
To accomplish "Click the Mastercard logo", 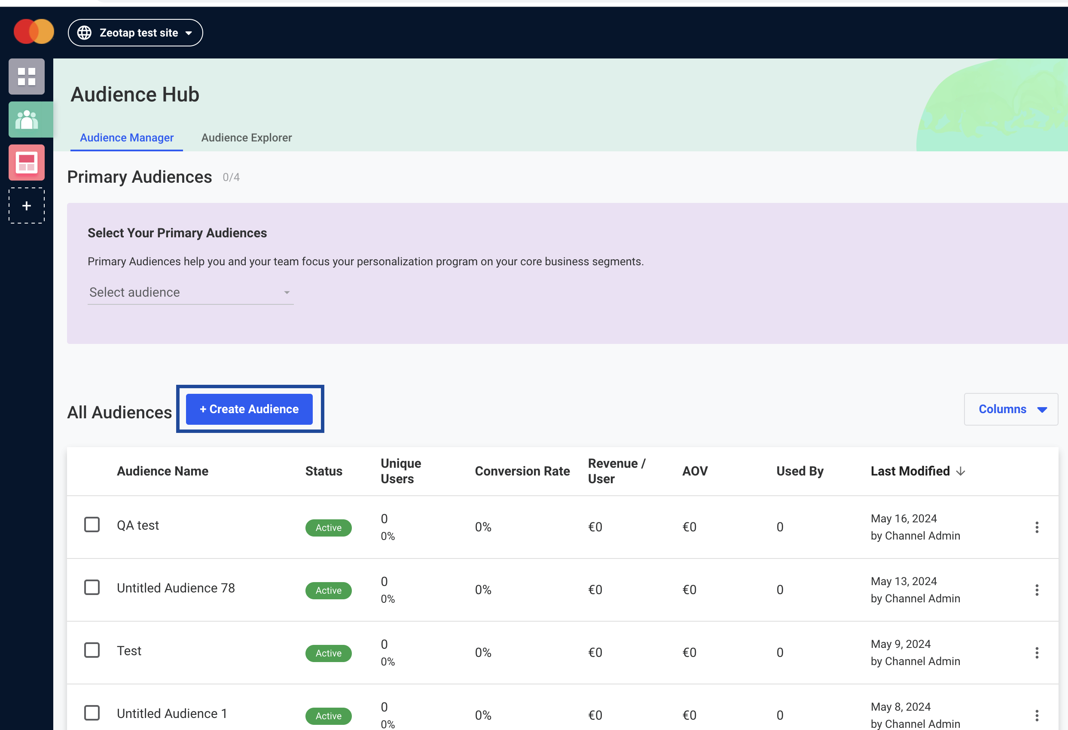I will [34, 32].
